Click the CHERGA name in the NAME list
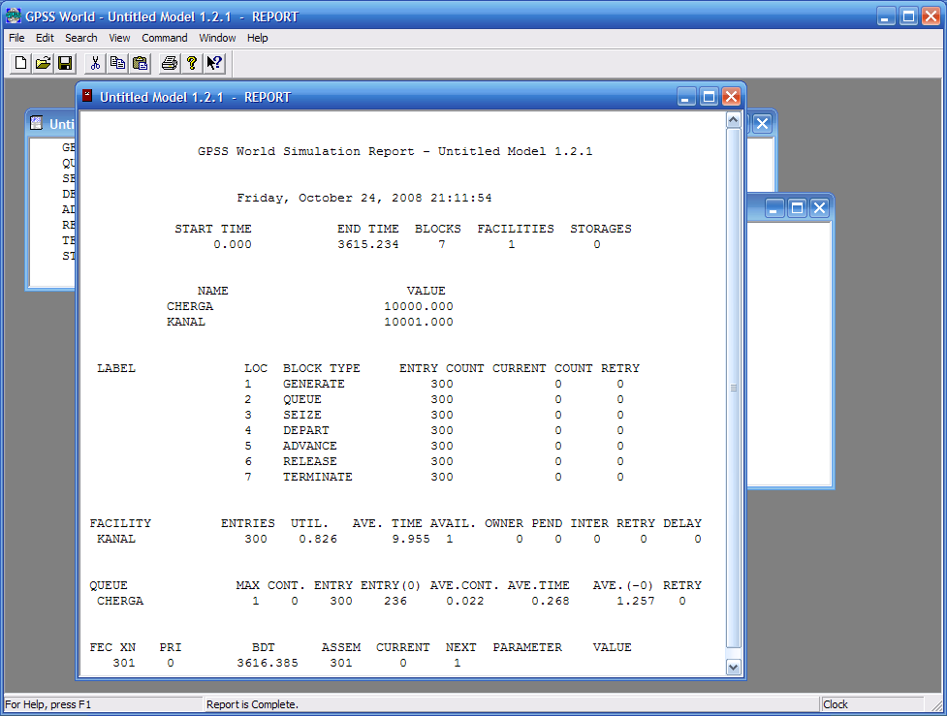 (x=190, y=307)
